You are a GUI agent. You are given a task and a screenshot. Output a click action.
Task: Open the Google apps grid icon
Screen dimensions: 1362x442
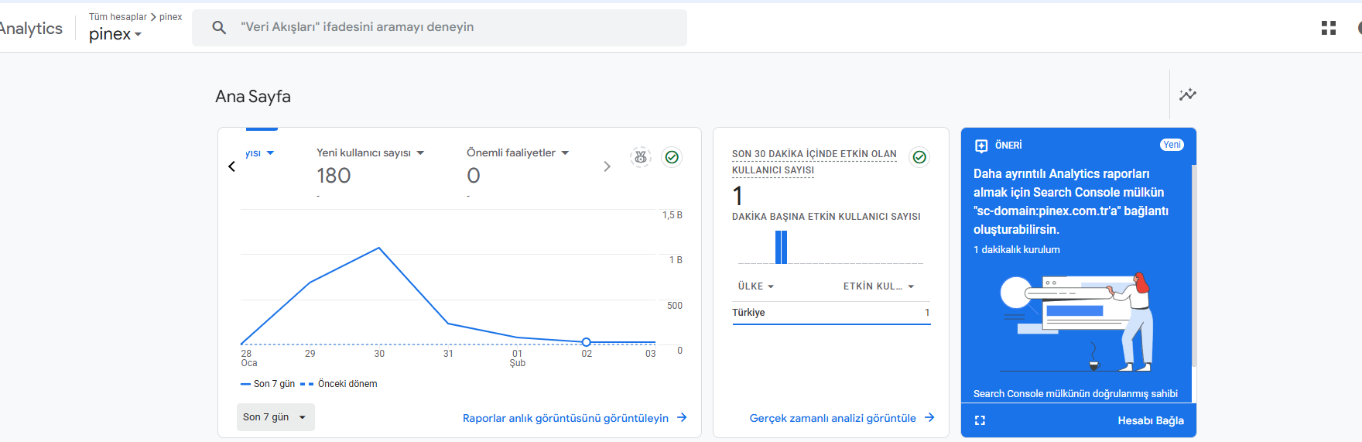[x=1329, y=28]
